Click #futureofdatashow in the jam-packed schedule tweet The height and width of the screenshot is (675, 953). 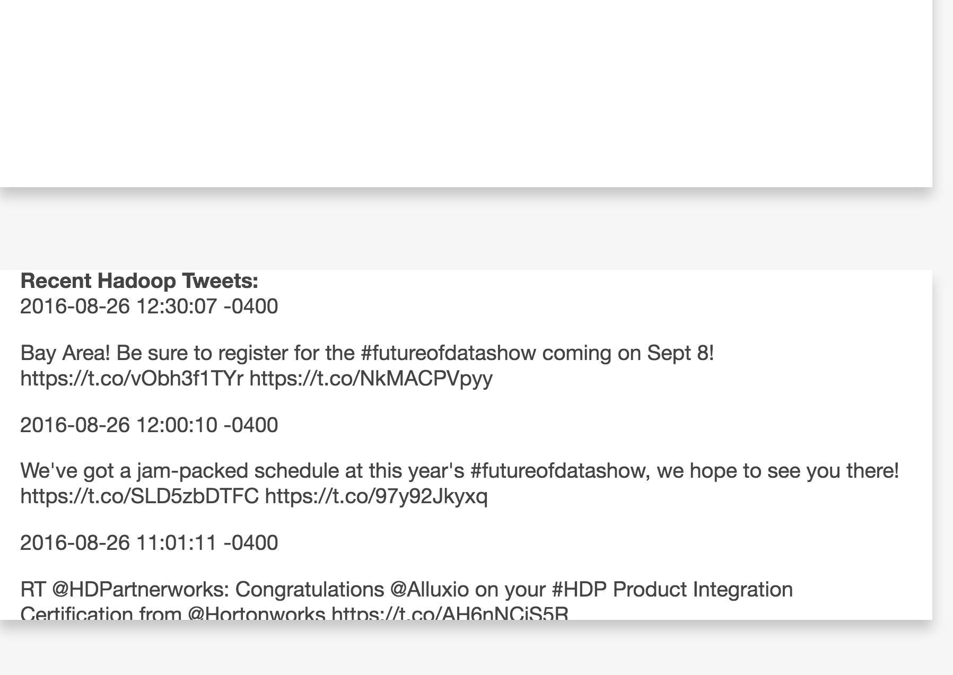pos(559,471)
